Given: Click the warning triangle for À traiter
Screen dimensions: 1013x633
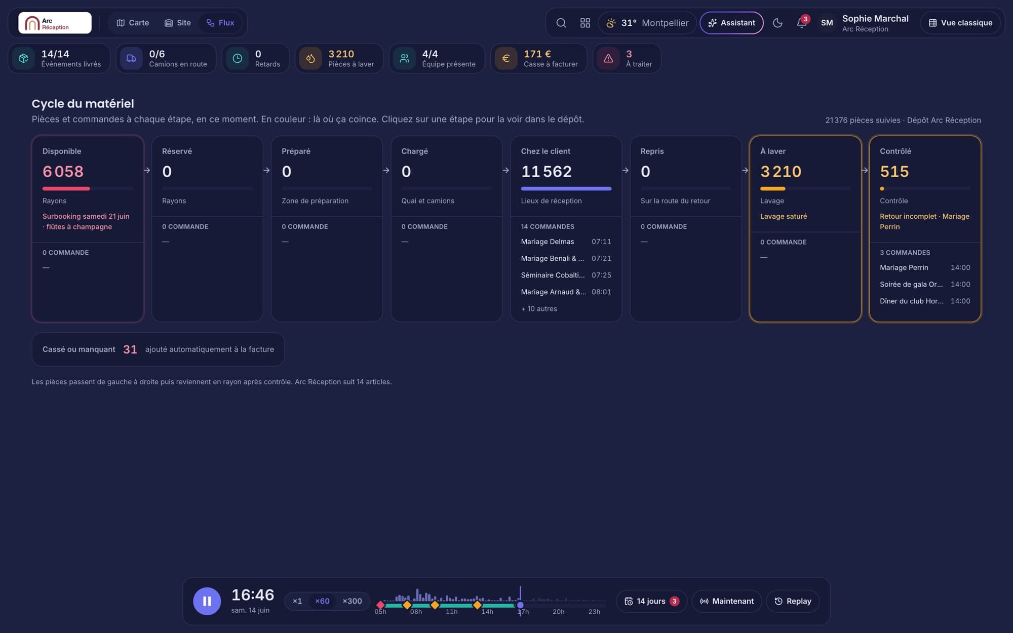Looking at the screenshot, I should tap(608, 58).
